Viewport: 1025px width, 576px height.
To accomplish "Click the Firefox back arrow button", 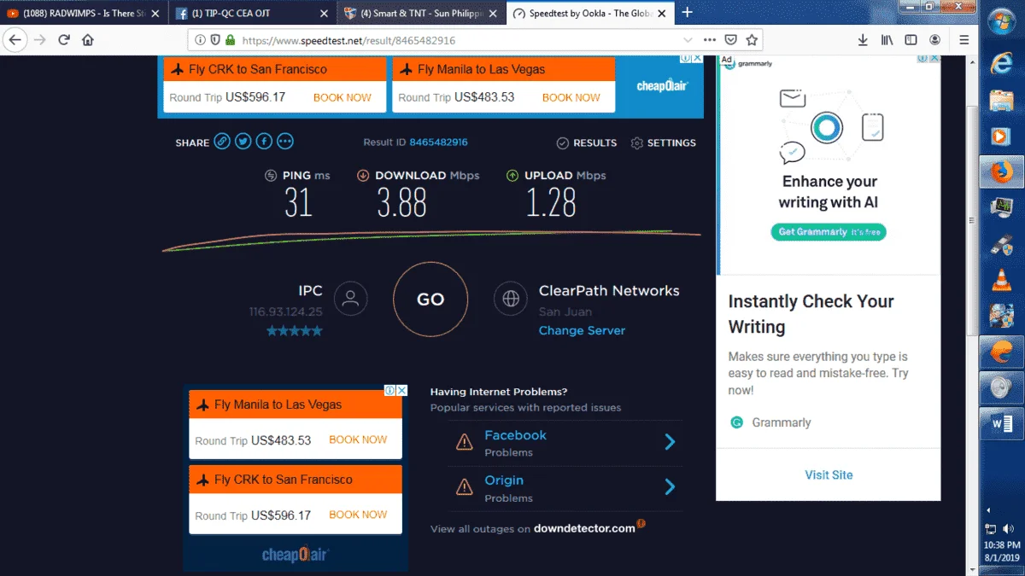I will click(15, 40).
